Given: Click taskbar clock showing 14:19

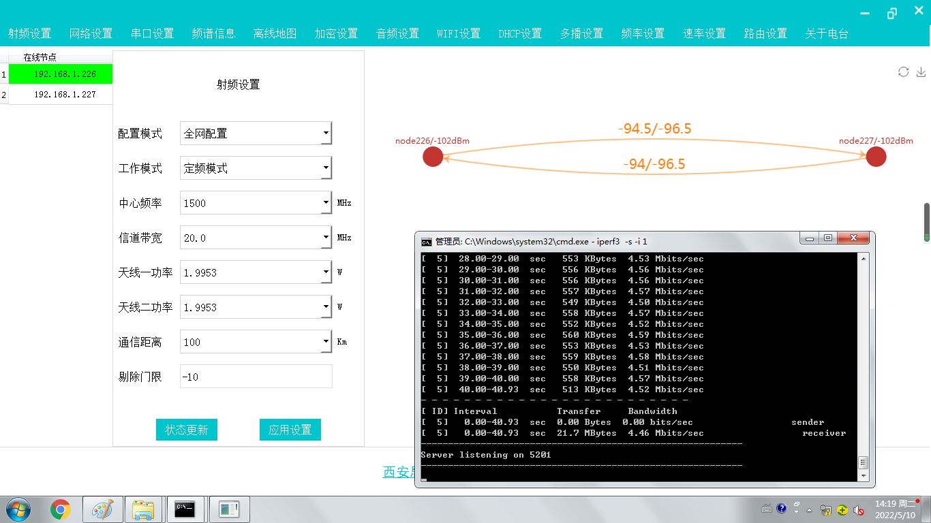Looking at the screenshot, I should [895, 509].
